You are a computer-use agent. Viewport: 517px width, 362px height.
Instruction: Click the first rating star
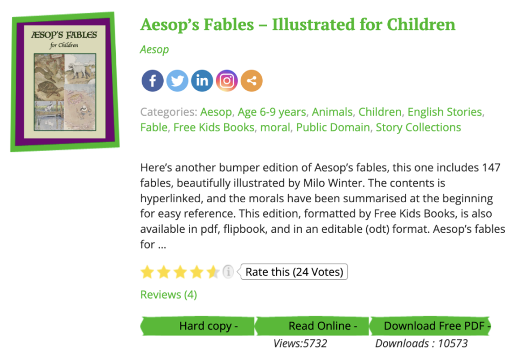coord(147,272)
